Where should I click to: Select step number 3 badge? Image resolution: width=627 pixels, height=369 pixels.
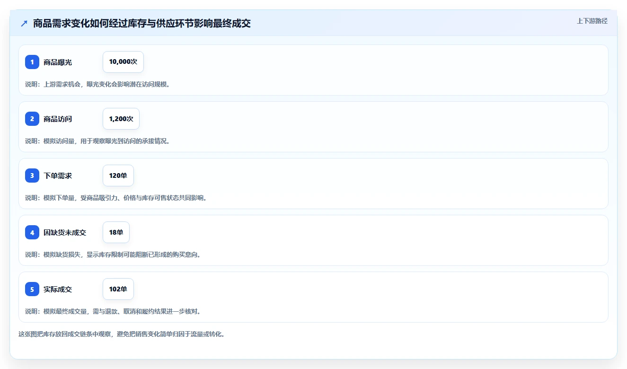(32, 176)
